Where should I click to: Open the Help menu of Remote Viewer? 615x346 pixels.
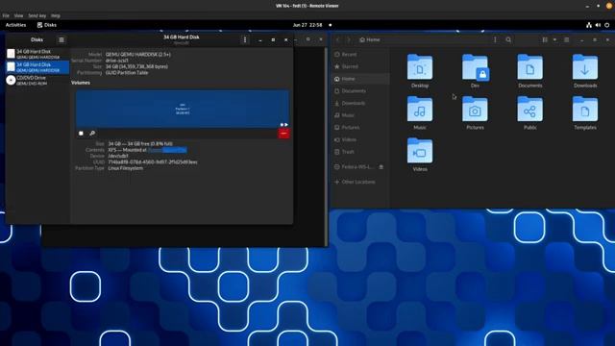tap(56, 15)
